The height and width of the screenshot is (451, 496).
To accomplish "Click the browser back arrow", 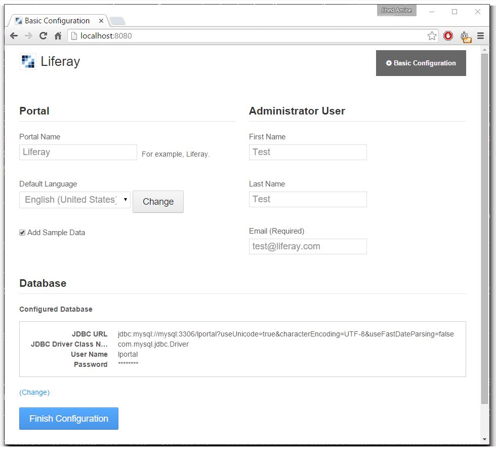I will click(14, 36).
